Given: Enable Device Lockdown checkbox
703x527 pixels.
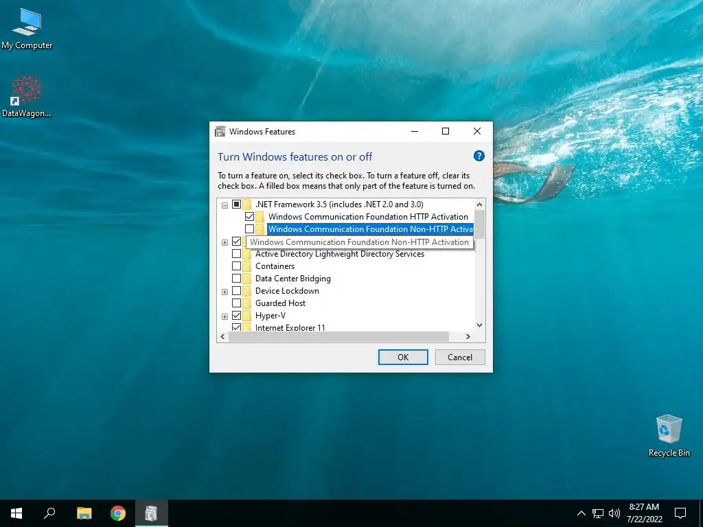Looking at the screenshot, I should point(236,291).
